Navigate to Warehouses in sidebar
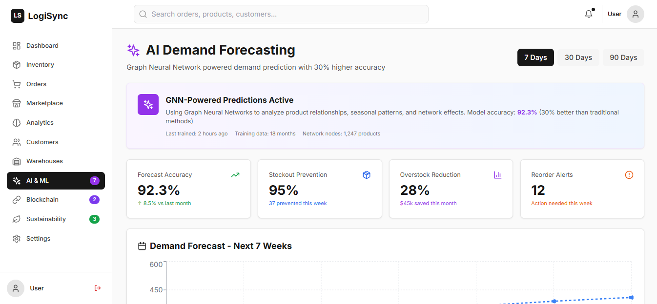 (x=44, y=161)
